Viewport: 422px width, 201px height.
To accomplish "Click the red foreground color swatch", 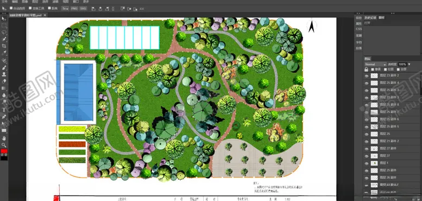I will (x=4, y=151).
